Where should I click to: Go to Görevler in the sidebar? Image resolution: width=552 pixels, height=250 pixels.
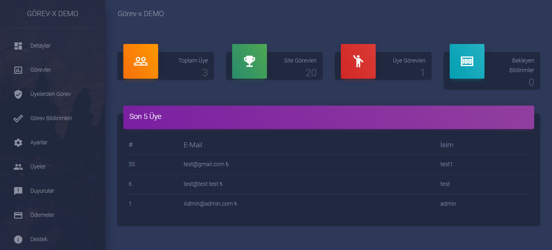[x=53, y=70]
